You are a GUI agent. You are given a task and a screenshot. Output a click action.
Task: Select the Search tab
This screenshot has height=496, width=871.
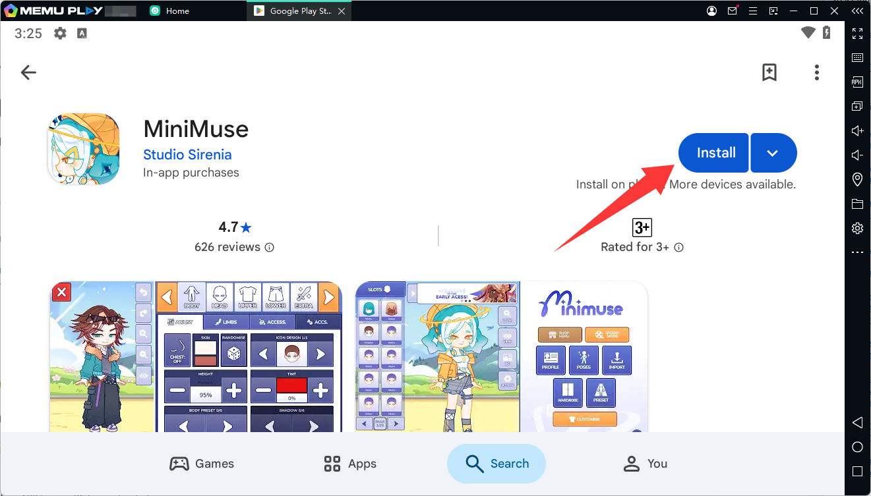496,464
